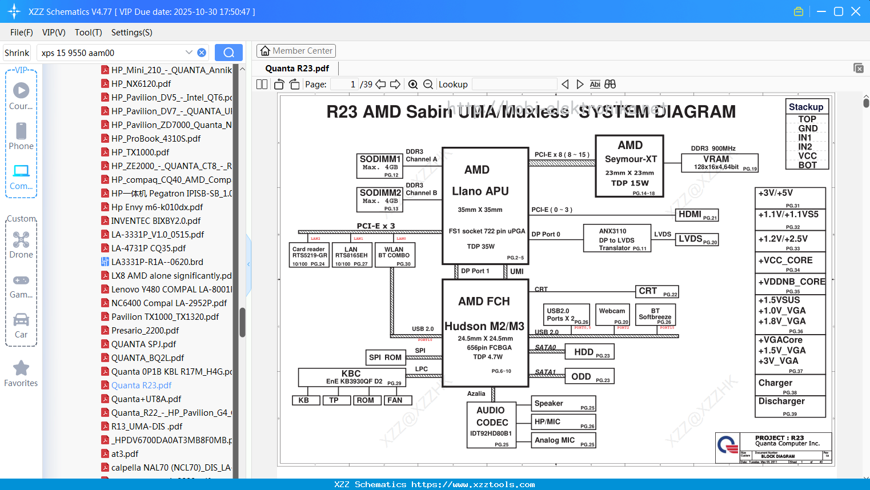Click the yellow briefcase icon in title bar
870x490 pixels.
799,11
